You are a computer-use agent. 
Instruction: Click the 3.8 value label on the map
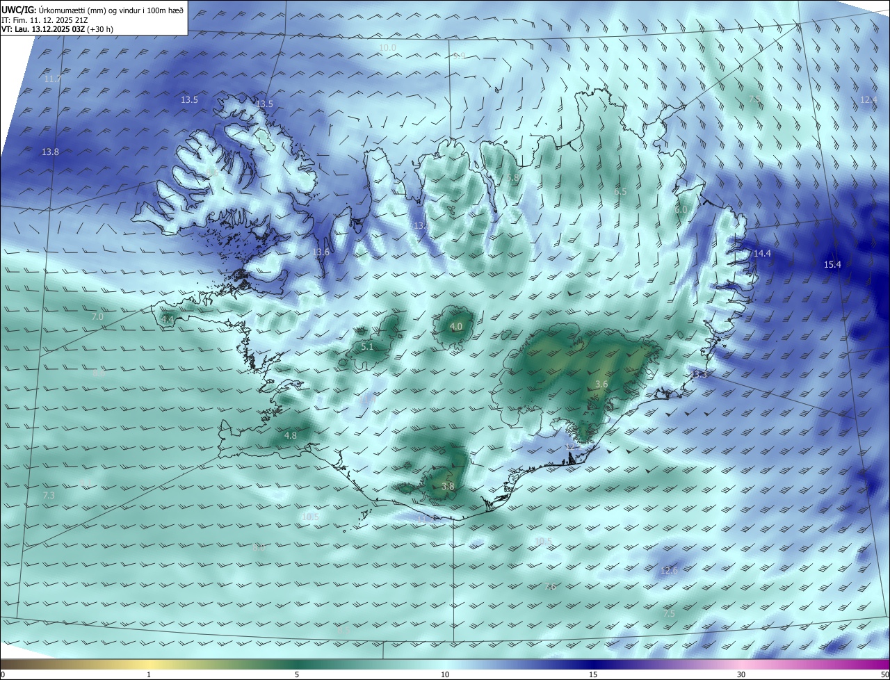[448, 487]
